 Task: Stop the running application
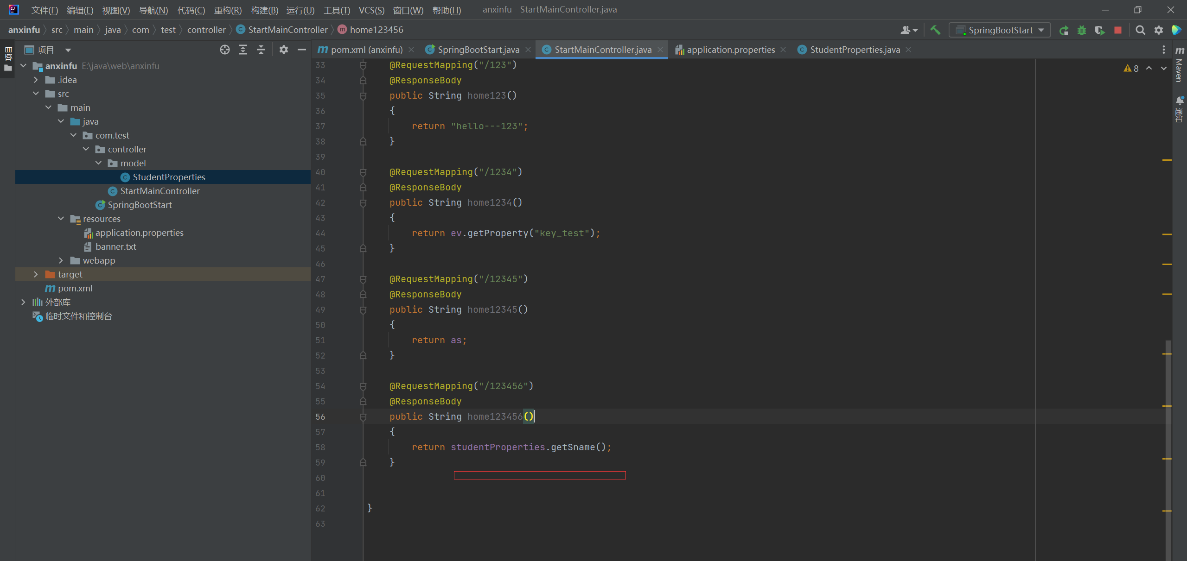click(x=1118, y=31)
